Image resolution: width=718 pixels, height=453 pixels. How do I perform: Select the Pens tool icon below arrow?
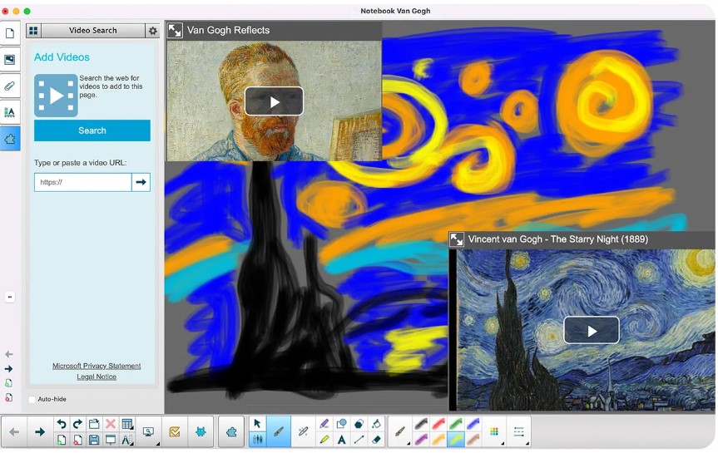pos(257,441)
